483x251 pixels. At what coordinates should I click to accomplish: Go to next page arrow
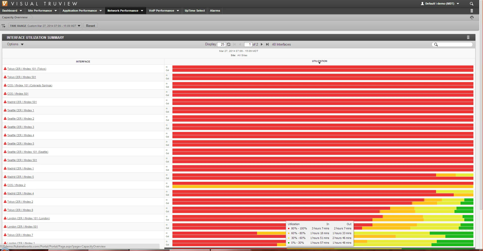click(x=262, y=44)
